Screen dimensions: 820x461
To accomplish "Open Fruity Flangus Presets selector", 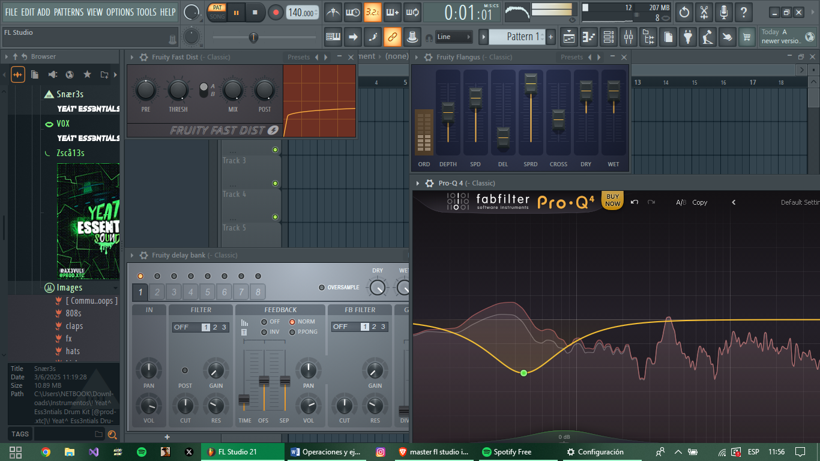I will (x=571, y=57).
